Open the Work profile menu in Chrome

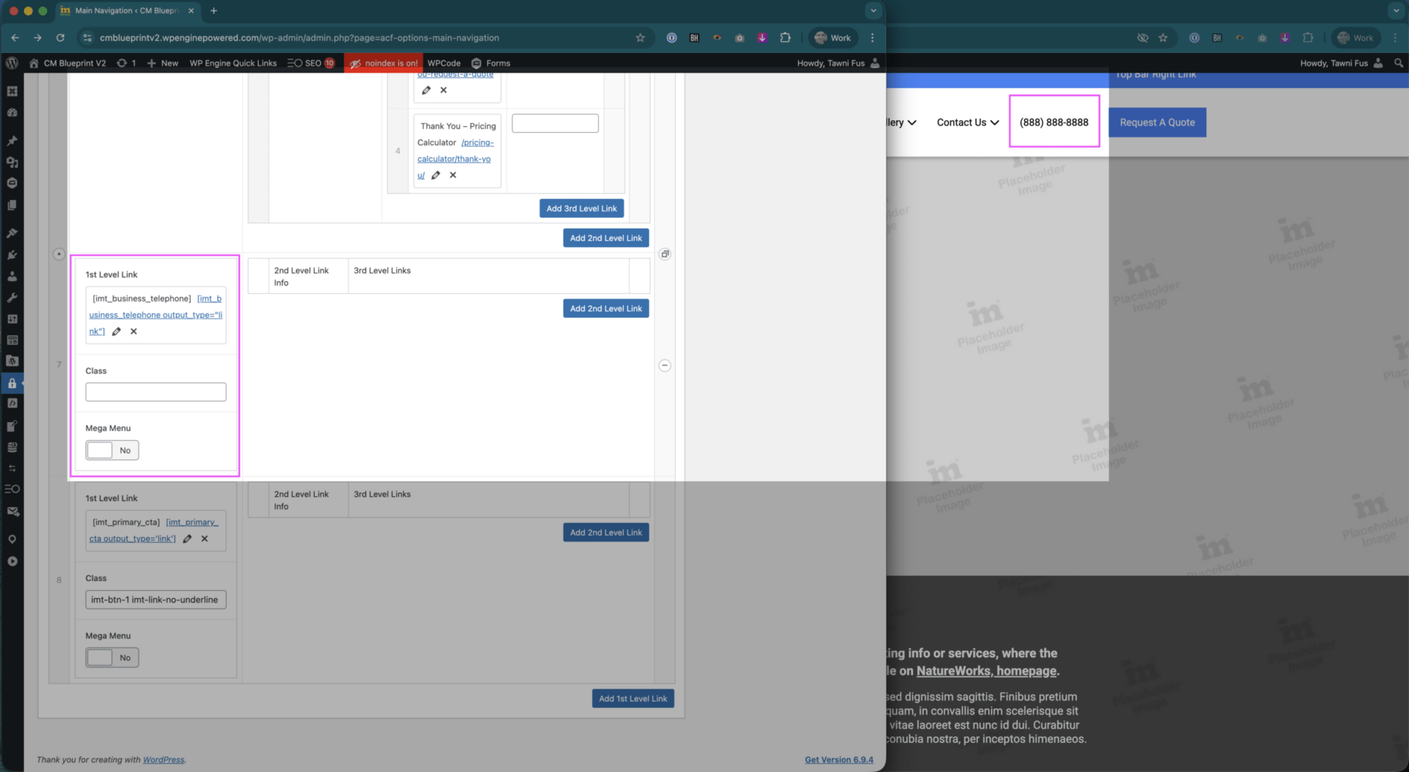[x=833, y=38]
